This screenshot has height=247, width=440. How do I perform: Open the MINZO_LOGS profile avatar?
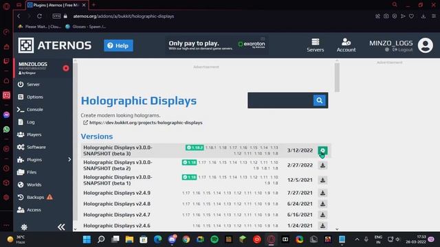[425, 45]
